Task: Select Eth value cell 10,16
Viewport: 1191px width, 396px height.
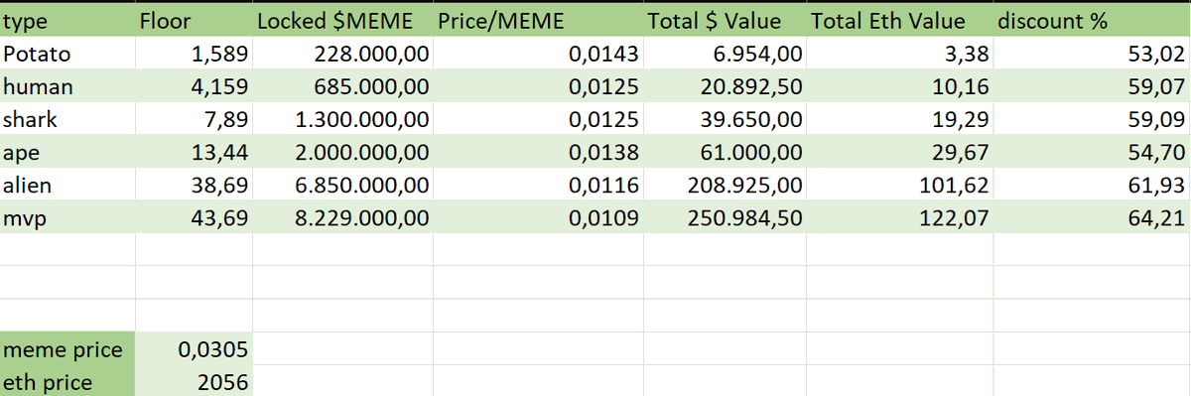Action: click(899, 86)
